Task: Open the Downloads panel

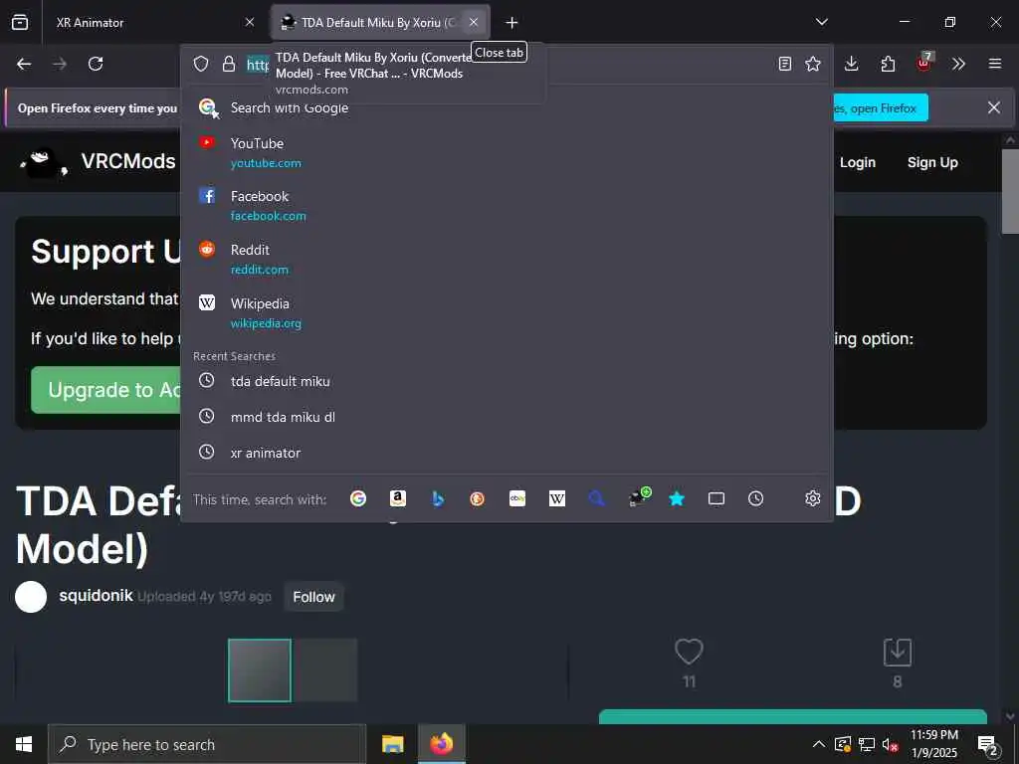Action: [x=852, y=64]
